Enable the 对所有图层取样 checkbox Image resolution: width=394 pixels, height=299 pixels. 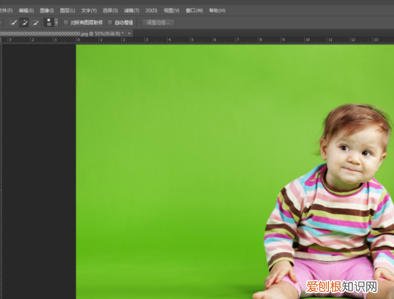coord(66,22)
